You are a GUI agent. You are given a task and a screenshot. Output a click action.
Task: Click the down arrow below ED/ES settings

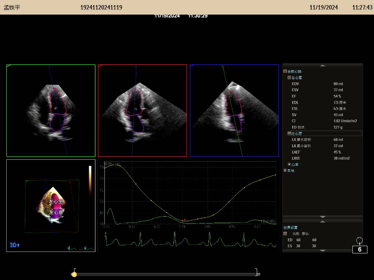323,250
